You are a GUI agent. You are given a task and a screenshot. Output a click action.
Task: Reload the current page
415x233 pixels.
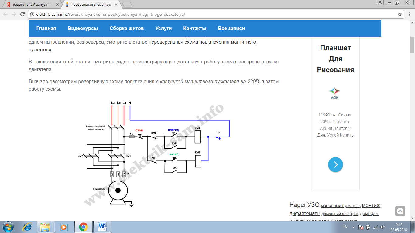click(x=22, y=14)
